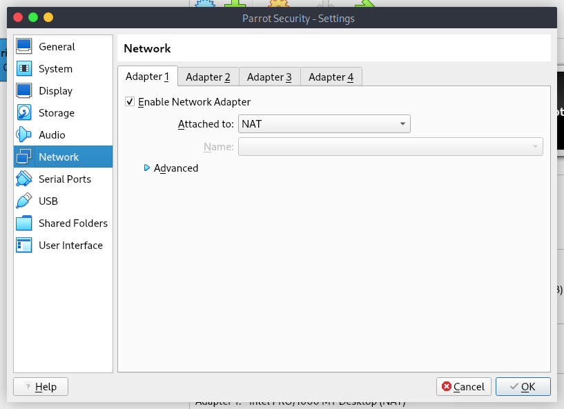Image resolution: width=564 pixels, height=409 pixels.
Task: Click the User Interface window icon
Action: 24,246
